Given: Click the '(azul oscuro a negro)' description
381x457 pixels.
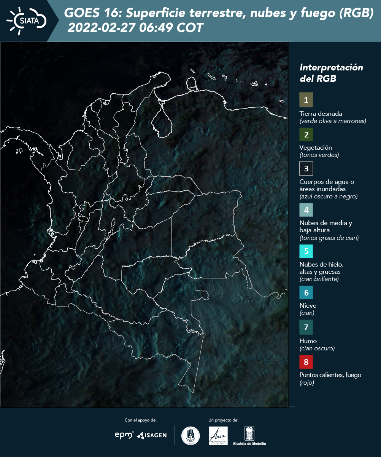Looking at the screenshot, I should [329, 197].
